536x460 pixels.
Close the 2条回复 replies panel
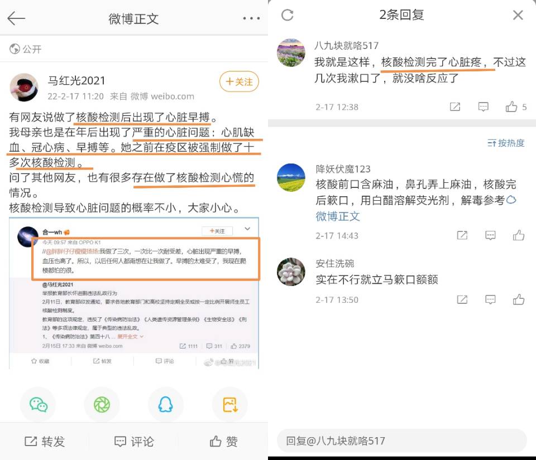(x=518, y=15)
